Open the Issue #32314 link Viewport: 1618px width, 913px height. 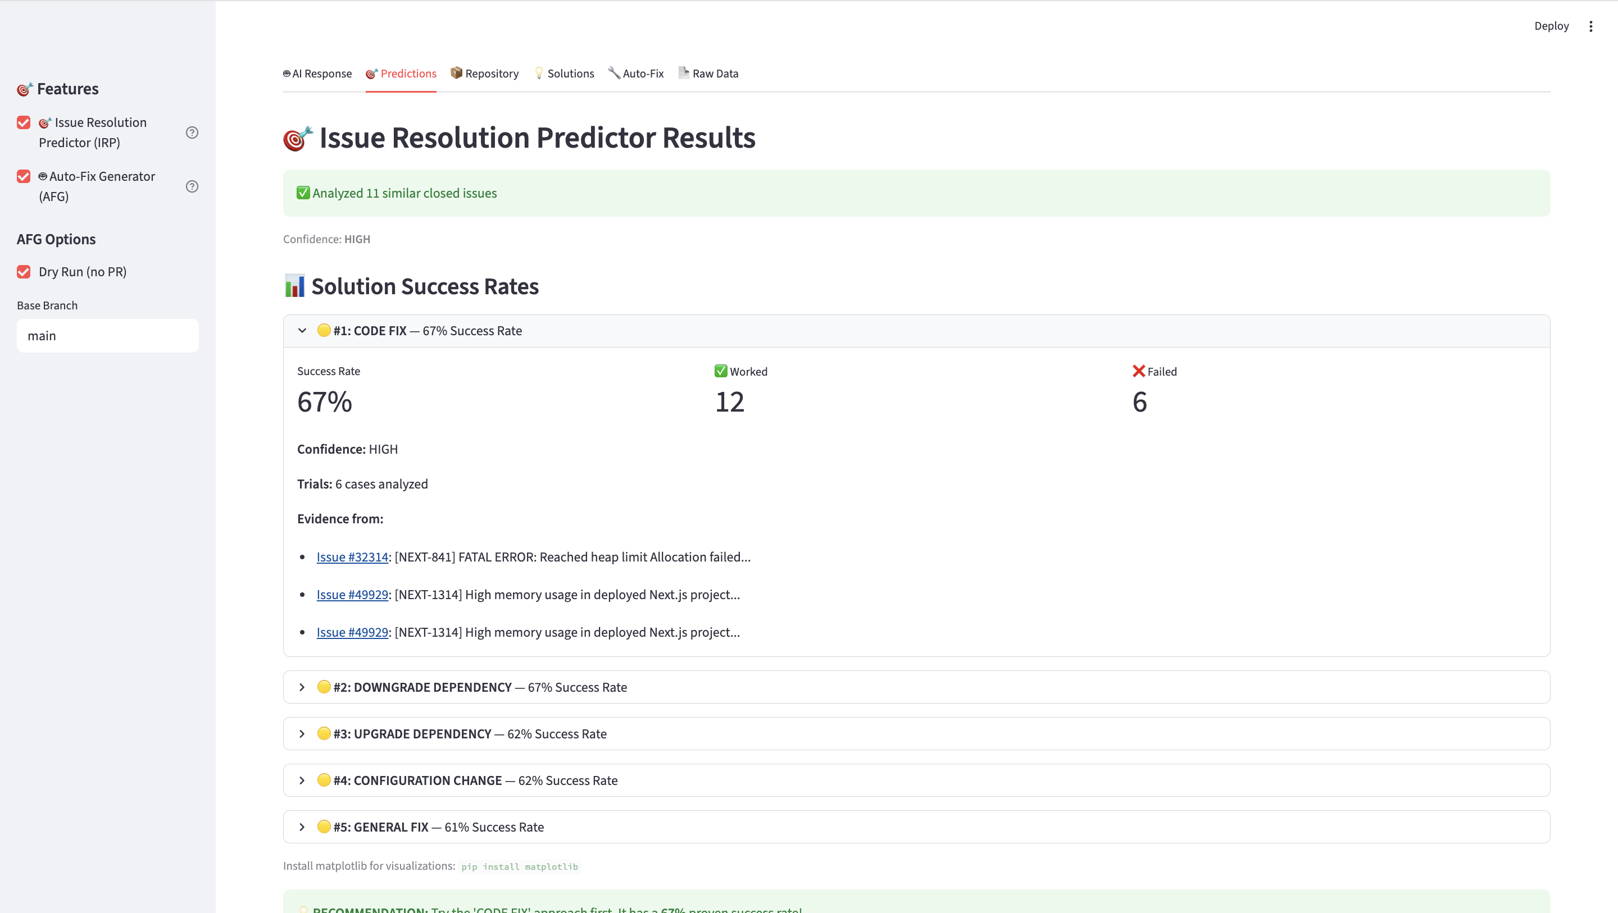352,557
